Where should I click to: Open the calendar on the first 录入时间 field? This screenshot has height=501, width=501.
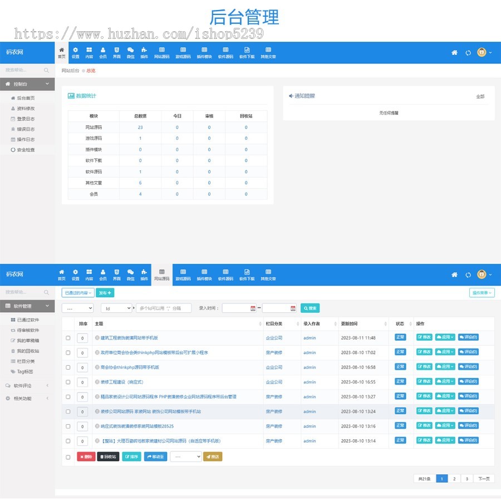(x=253, y=308)
